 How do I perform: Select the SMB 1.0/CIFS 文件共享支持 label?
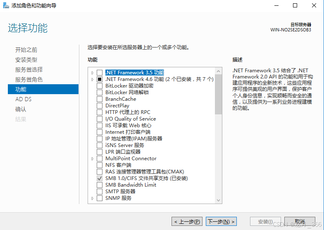146,178
